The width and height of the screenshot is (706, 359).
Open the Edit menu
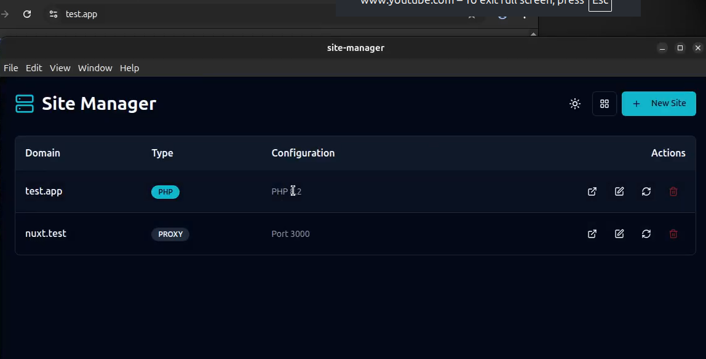(x=34, y=68)
